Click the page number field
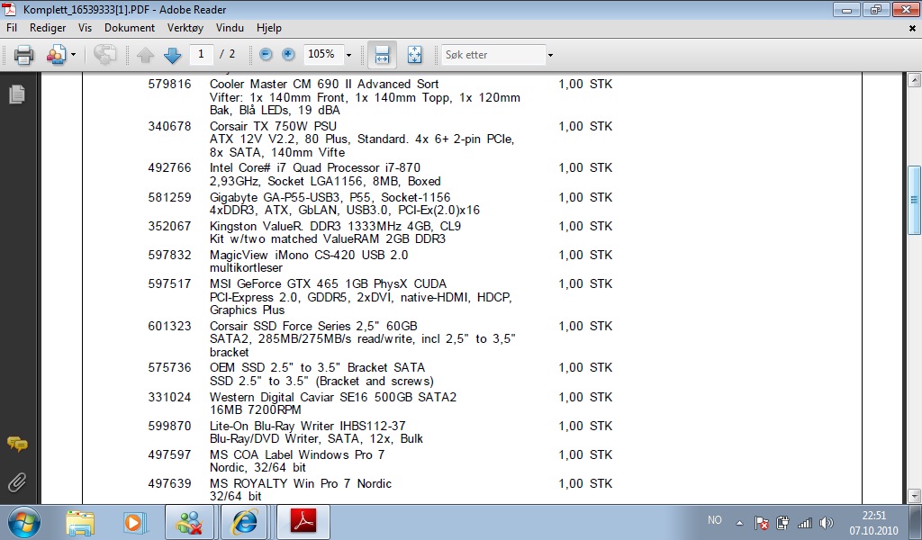The height and width of the screenshot is (540, 922). click(x=201, y=54)
